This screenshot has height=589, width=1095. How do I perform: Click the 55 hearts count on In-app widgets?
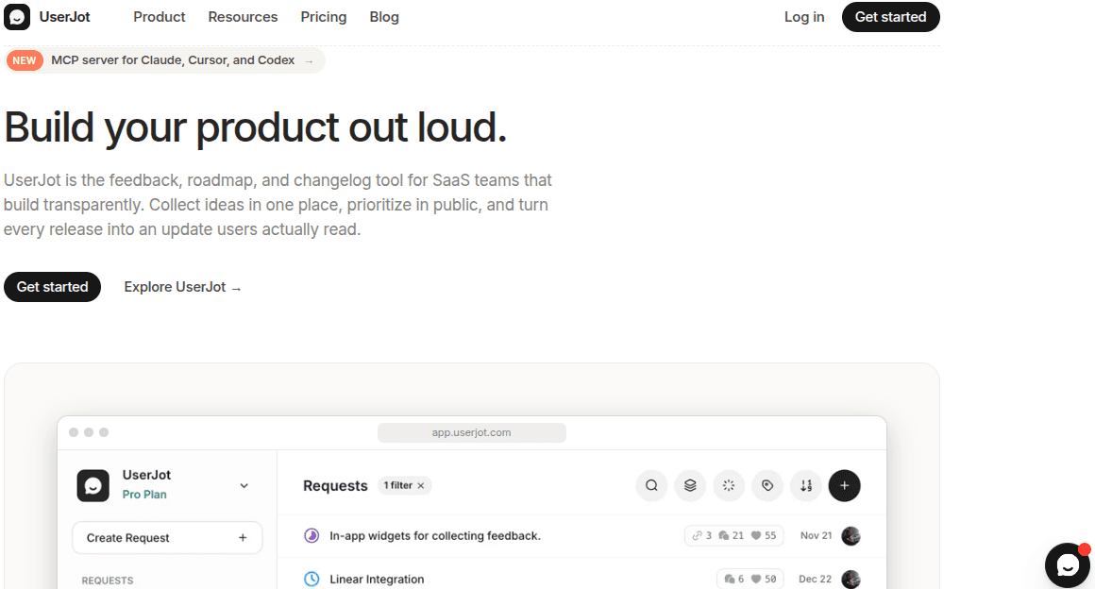point(764,536)
